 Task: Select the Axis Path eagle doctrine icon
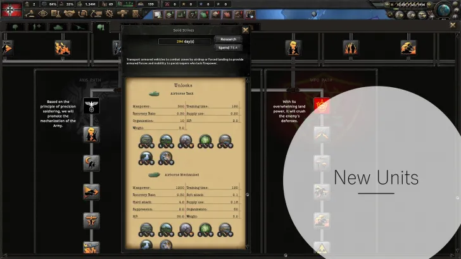pyautogui.click(x=91, y=105)
